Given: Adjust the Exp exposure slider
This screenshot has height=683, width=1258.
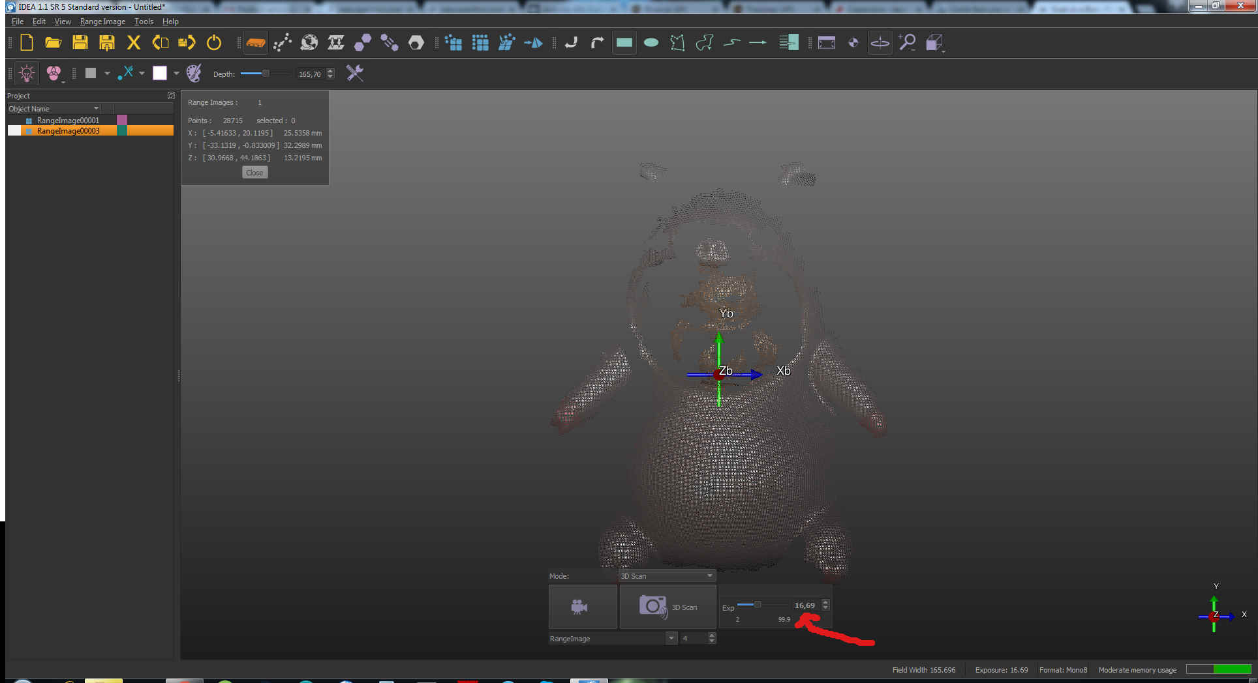Looking at the screenshot, I should [x=758, y=605].
